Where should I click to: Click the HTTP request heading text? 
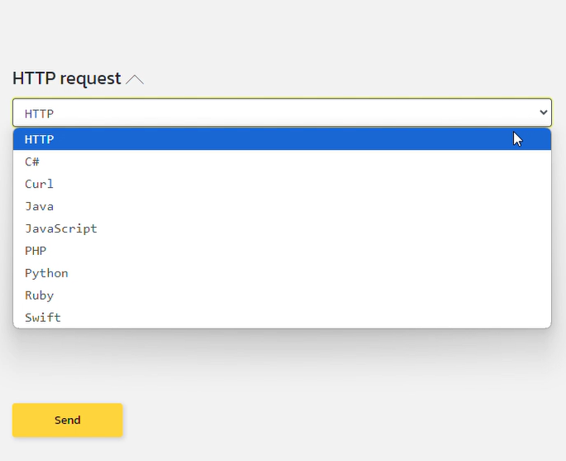(66, 79)
